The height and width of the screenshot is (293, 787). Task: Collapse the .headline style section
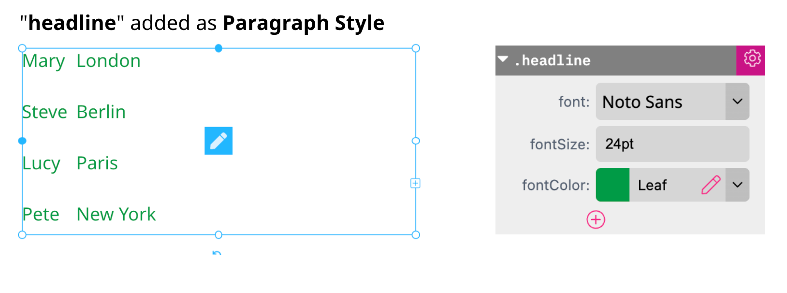tap(504, 60)
